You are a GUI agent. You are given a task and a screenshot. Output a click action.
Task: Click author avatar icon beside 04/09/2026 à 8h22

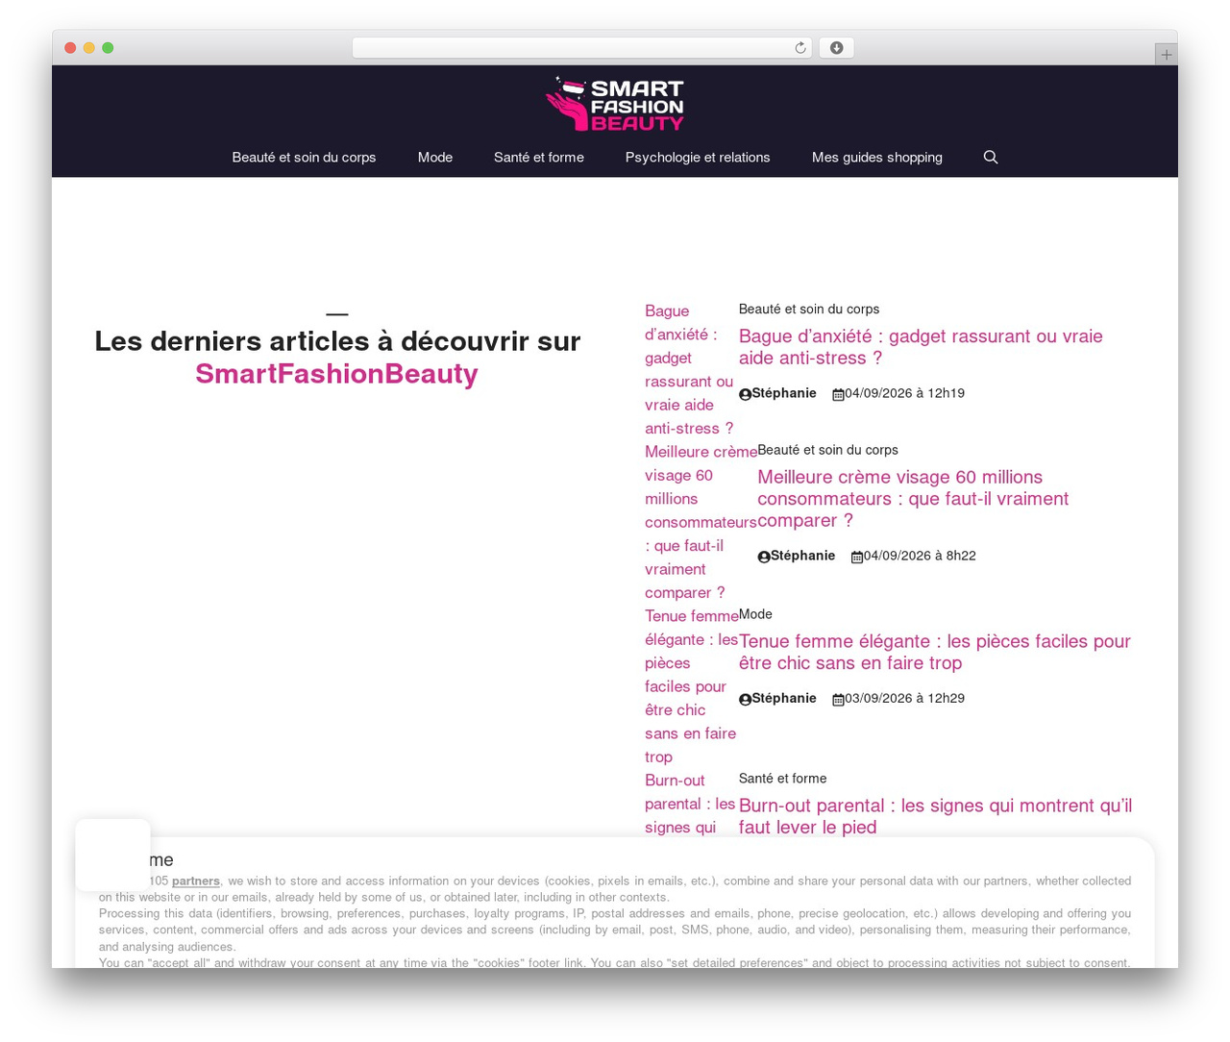click(764, 557)
